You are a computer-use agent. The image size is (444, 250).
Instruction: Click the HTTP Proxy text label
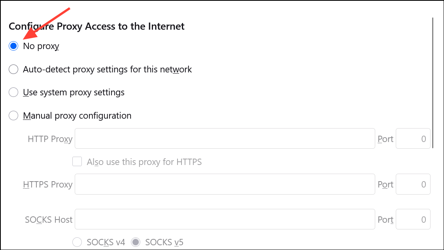click(x=50, y=139)
